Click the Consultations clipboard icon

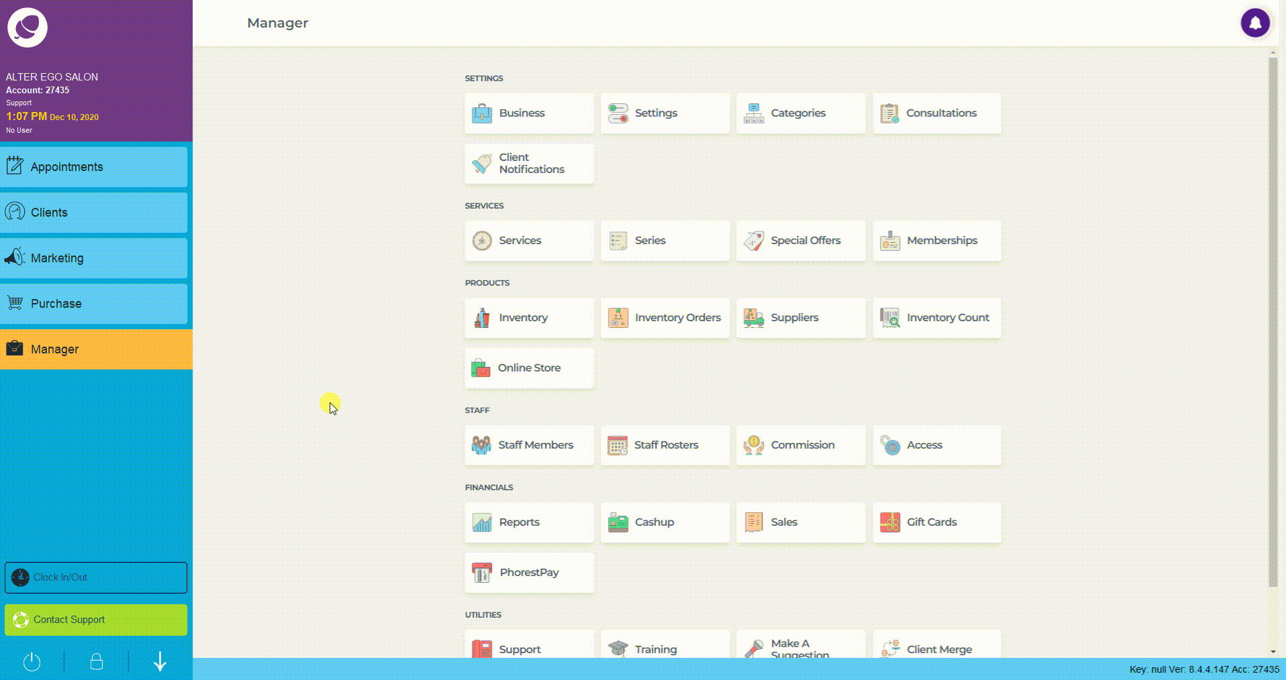click(x=889, y=113)
